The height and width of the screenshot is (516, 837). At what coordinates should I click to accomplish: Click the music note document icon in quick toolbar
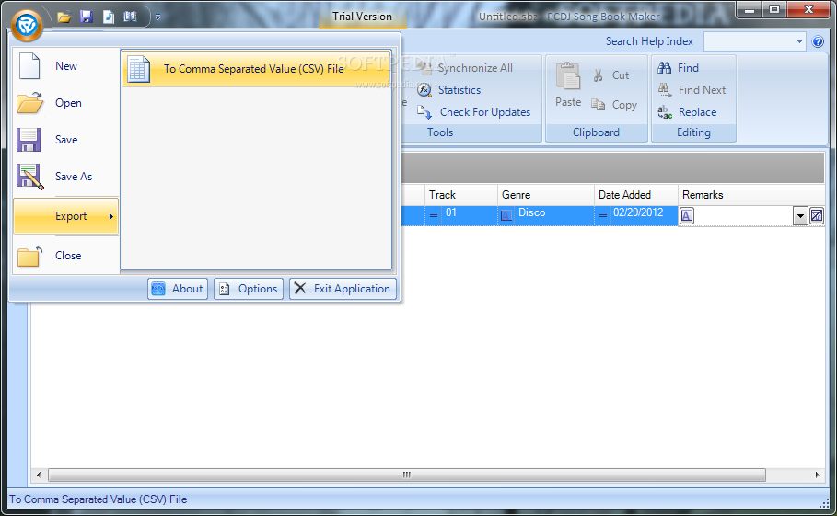point(109,17)
